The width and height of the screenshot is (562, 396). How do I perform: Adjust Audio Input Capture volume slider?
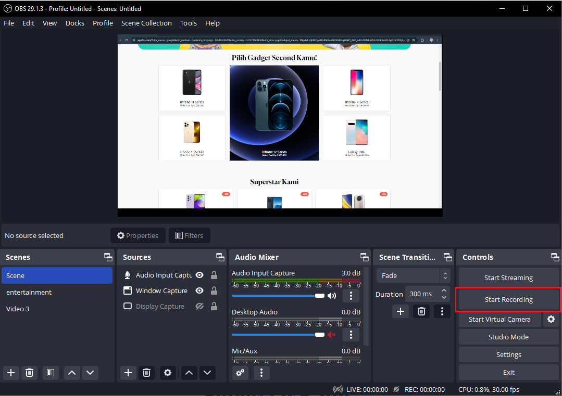pos(278,296)
